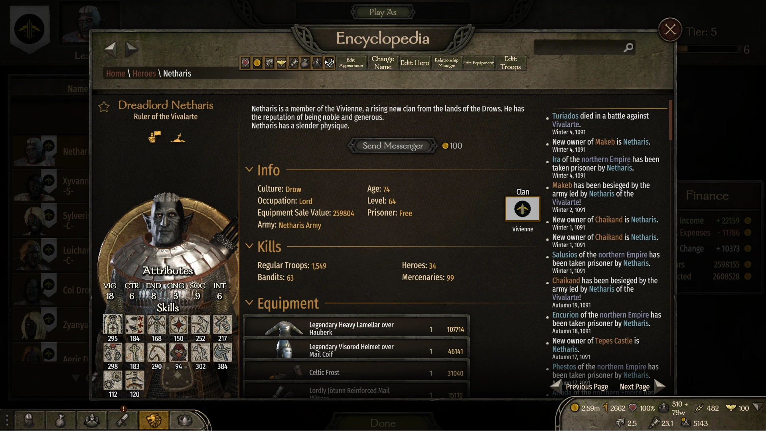Click the Edit Troops button

[511, 63]
